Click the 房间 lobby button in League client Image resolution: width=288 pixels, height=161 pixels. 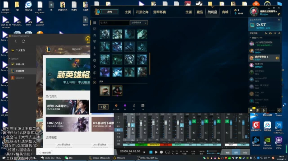click(110, 12)
